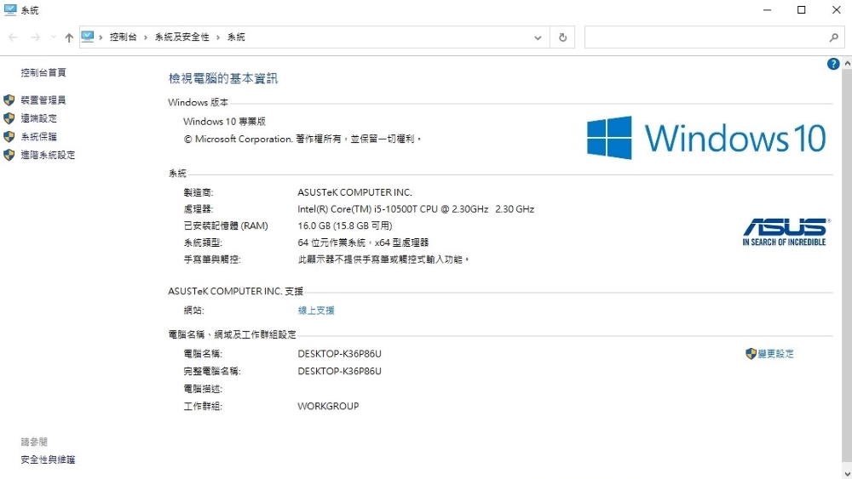Click shield icon next to 變更設定

point(751,354)
